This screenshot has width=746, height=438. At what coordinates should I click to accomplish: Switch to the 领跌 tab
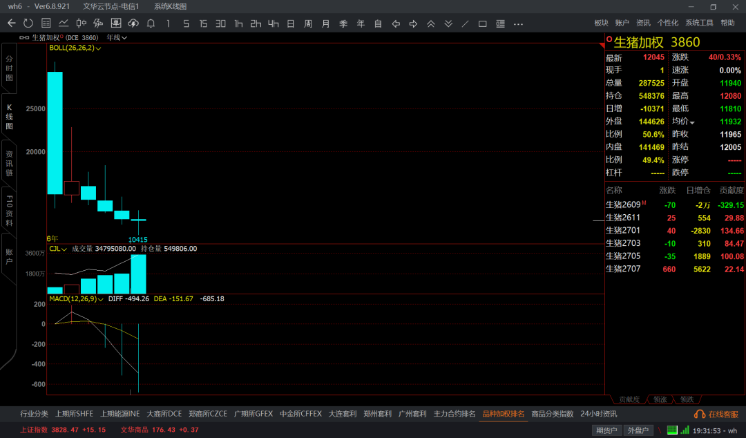(x=687, y=399)
